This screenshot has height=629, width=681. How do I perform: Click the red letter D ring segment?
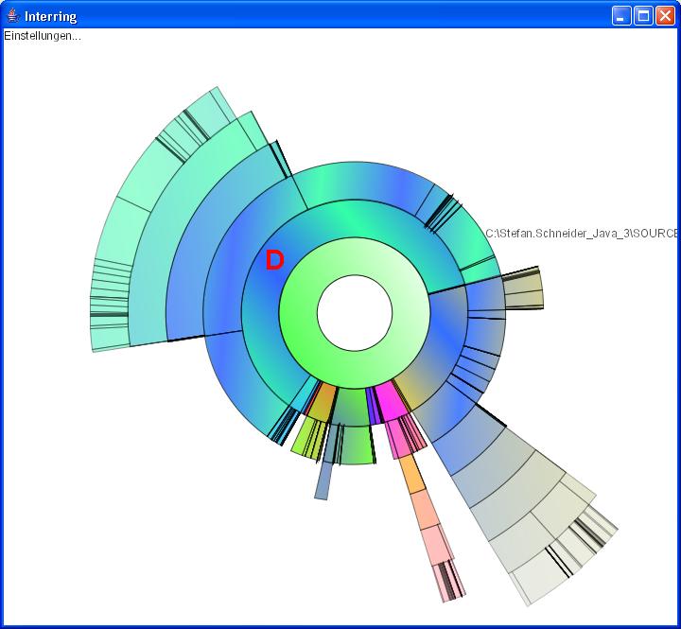coord(274,260)
